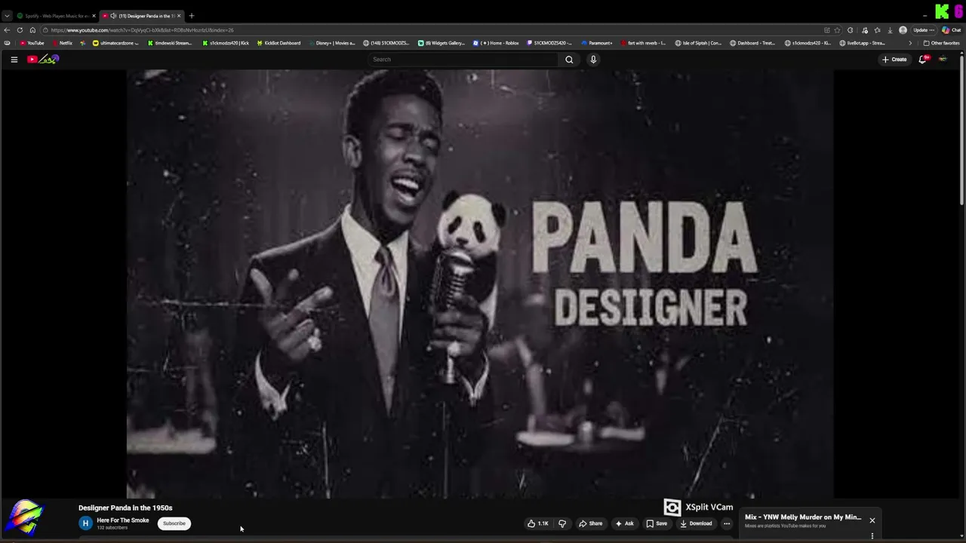Open the Widgets Gallery bookmark
The width and height of the screenshot is (966, 543).
441,43
